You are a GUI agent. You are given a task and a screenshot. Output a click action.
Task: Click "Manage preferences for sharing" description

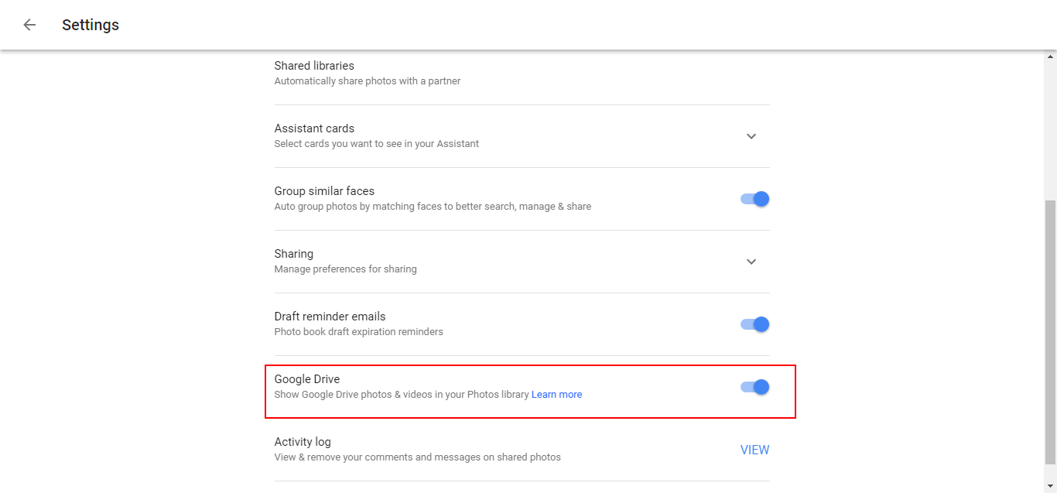(345, 269)
